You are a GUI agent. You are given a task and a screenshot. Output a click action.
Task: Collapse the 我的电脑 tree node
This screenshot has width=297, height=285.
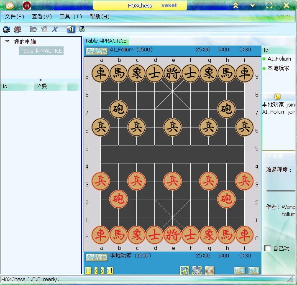[7, 41]
